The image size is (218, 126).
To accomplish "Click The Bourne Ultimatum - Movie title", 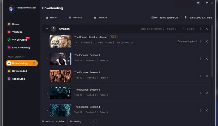I will coord(90,37).
